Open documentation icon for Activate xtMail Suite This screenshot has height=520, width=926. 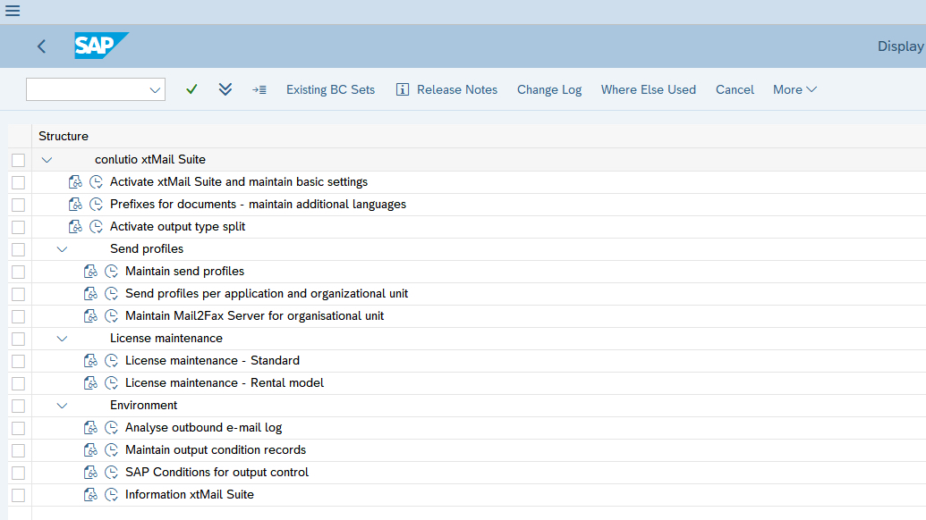75,181
